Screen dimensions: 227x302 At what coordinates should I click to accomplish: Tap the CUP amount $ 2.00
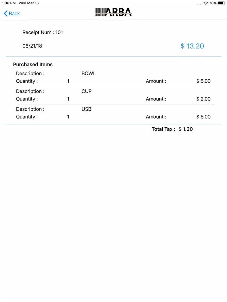coord(203,99)
